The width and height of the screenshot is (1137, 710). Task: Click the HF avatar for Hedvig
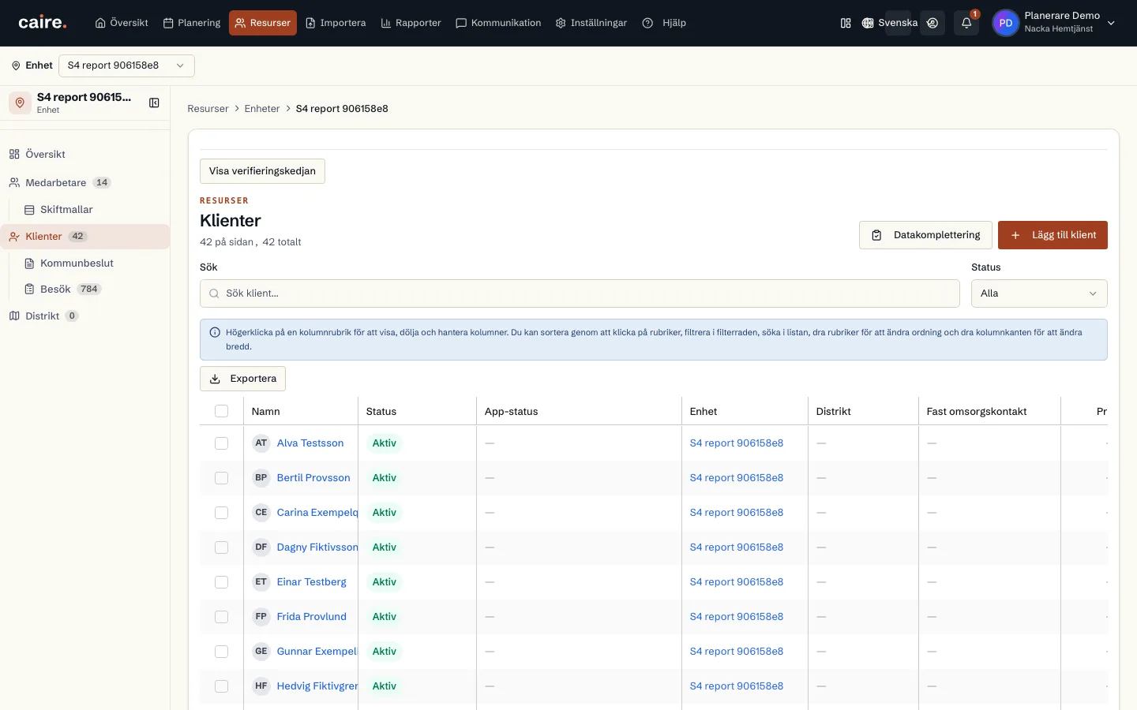coord(261,686)
